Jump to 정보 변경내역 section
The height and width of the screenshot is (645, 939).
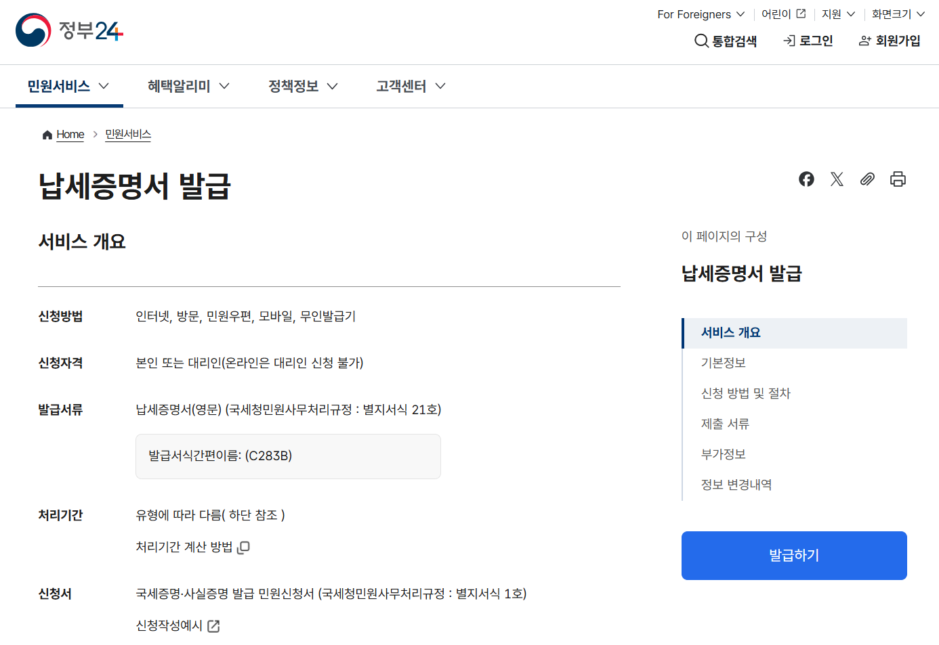[736, 485]
